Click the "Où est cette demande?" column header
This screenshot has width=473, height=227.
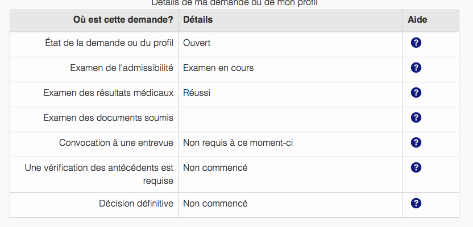click(x=123, y=20)
